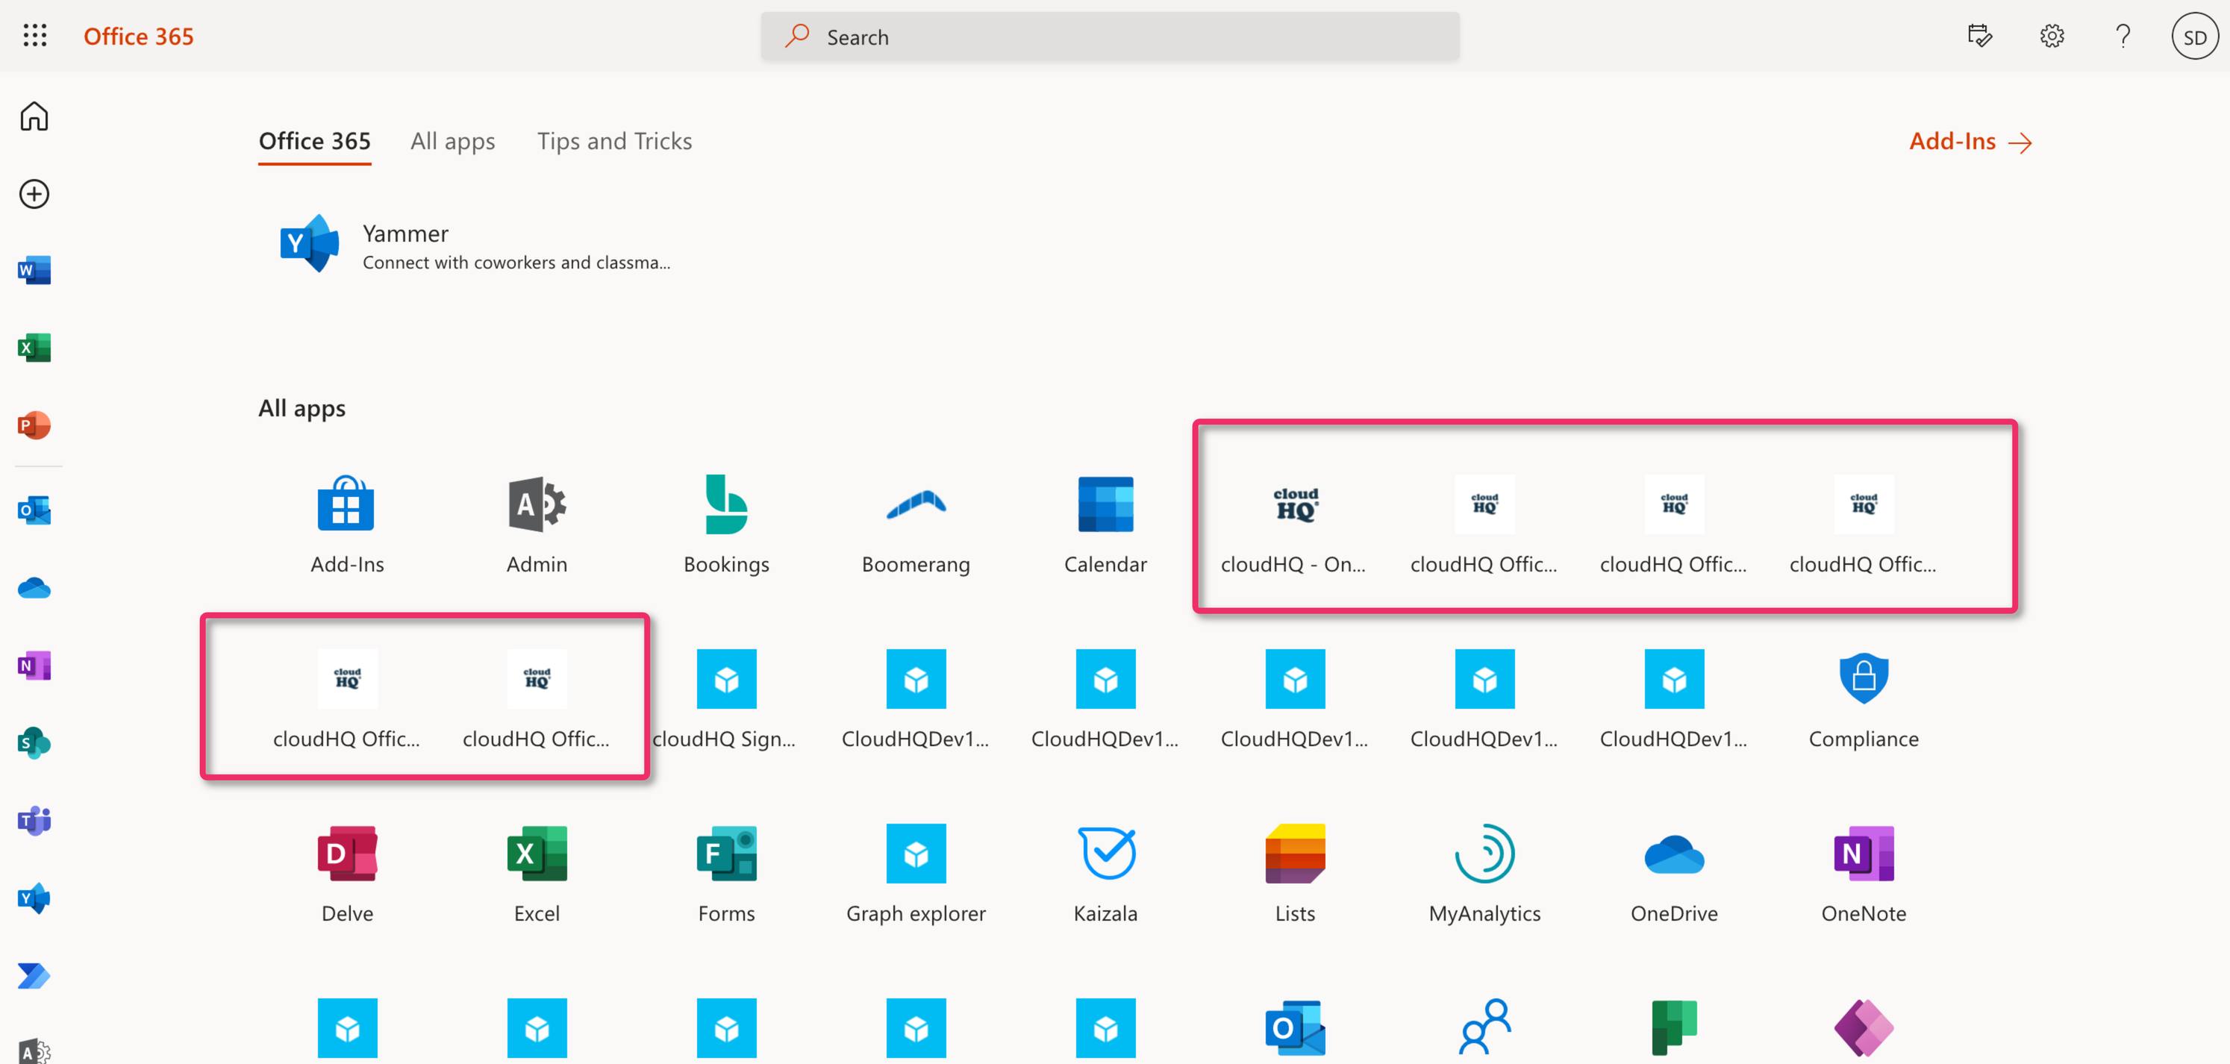Open OneNote in the All apps grid

[1864, 874]
